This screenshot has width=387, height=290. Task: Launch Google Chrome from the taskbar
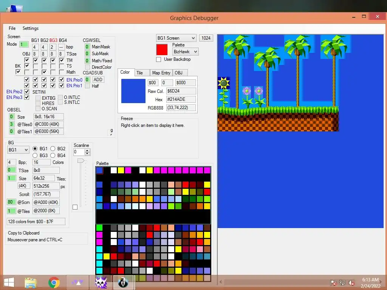pos(54,282)
